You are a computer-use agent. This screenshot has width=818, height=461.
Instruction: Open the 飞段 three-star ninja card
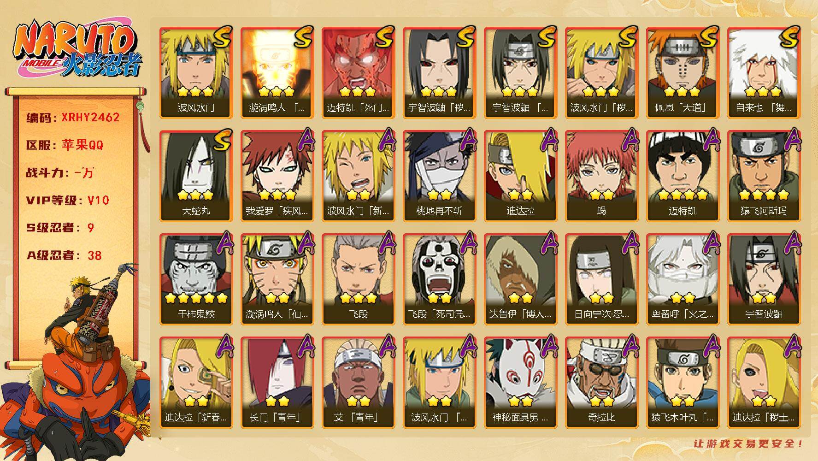click(358, 279)
